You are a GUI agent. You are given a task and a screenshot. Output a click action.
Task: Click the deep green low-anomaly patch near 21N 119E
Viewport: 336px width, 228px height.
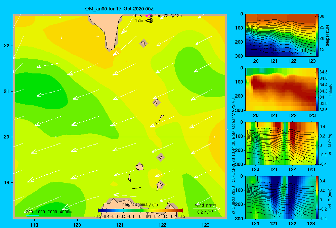pos(41,91)
